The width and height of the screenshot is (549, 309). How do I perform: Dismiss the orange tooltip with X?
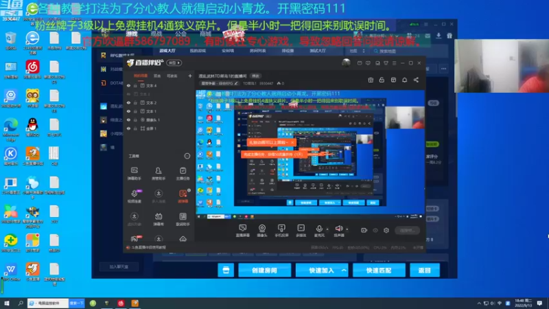tap(292, 143)
